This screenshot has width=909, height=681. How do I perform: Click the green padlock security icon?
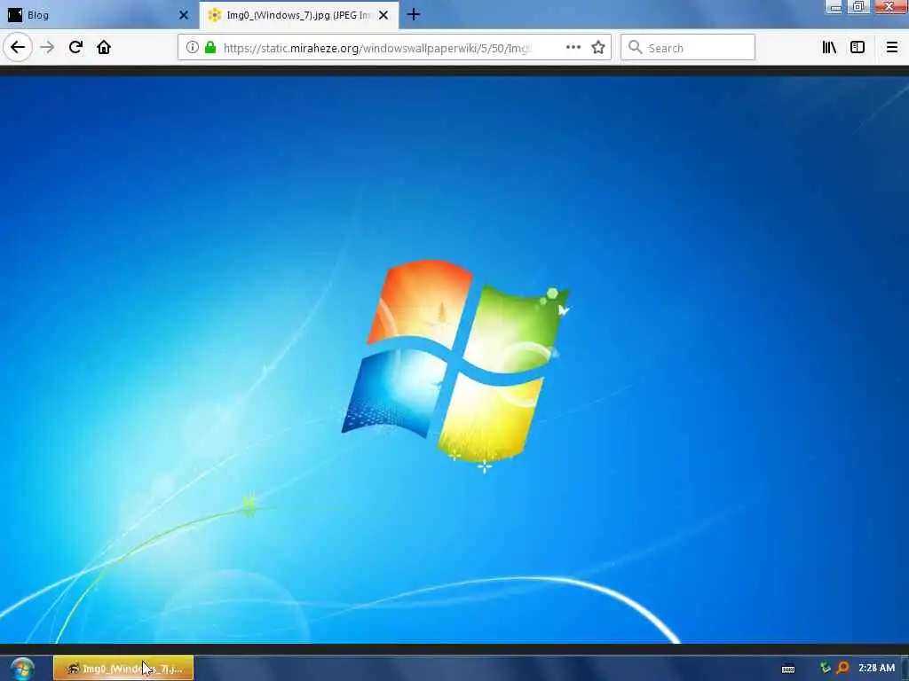click(210, 47)
